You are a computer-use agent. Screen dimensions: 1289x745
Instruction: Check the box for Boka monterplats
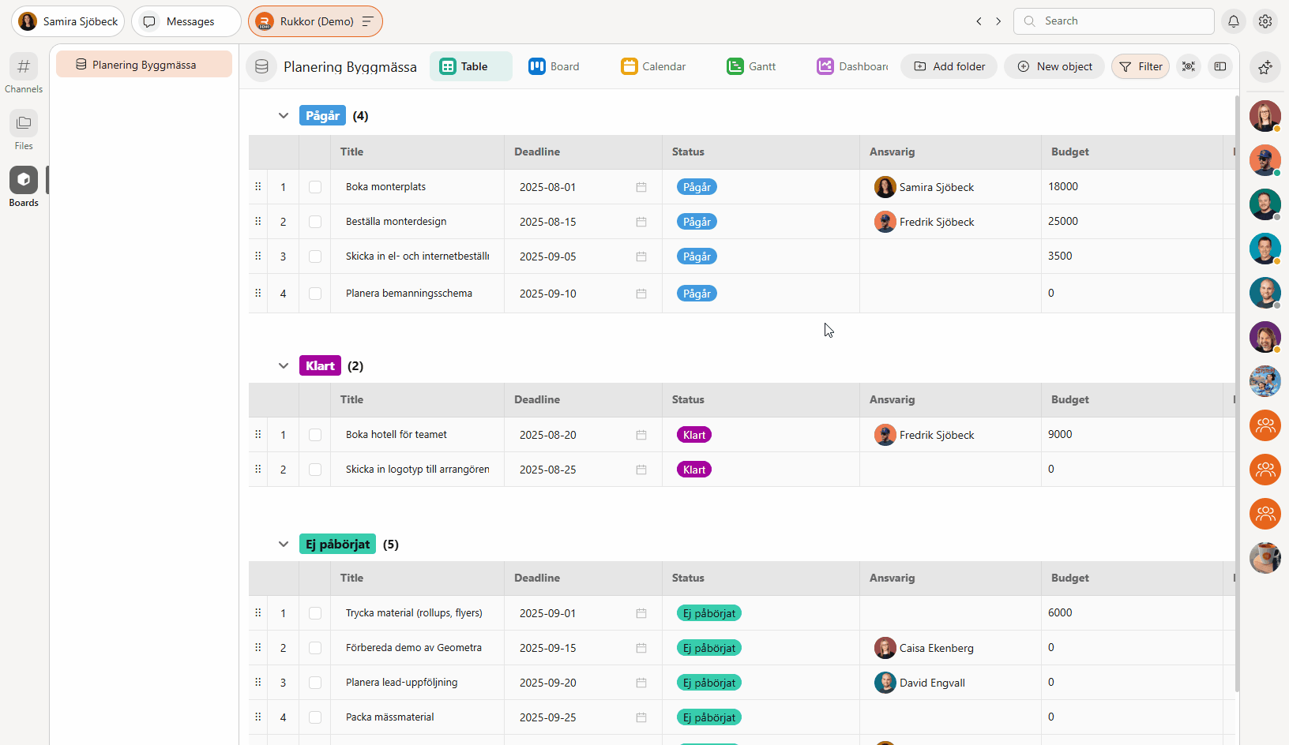315,187
